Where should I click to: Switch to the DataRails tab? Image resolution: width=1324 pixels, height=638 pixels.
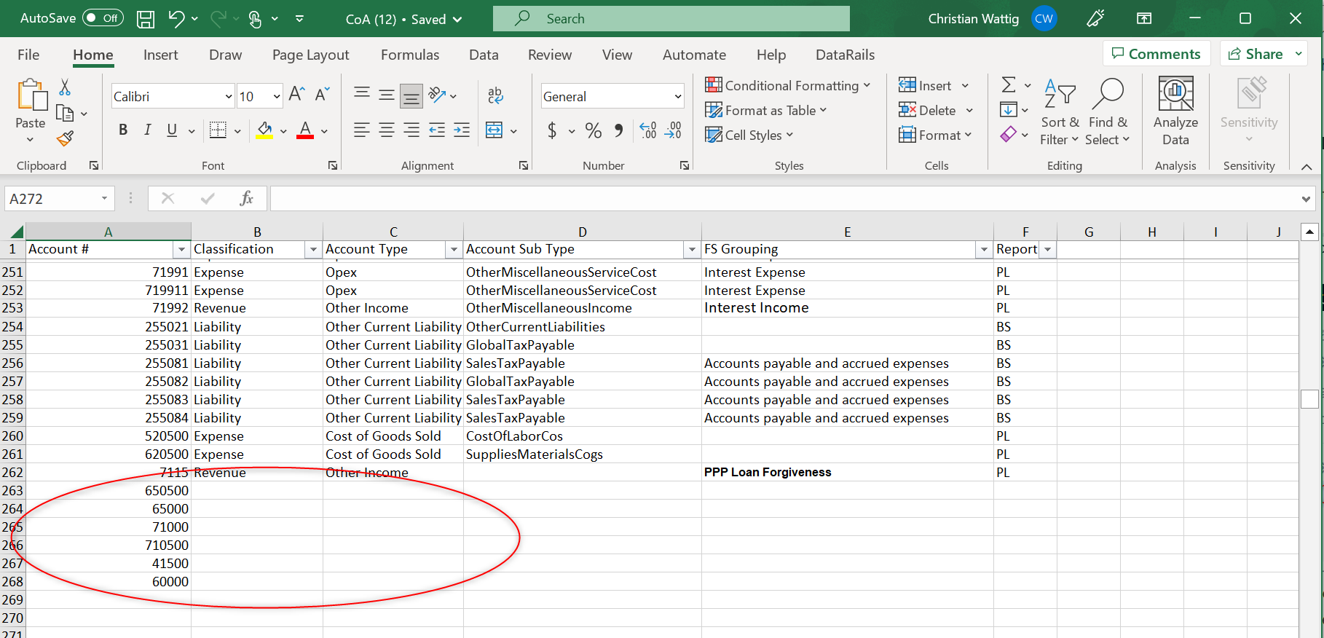click(845, 55)
